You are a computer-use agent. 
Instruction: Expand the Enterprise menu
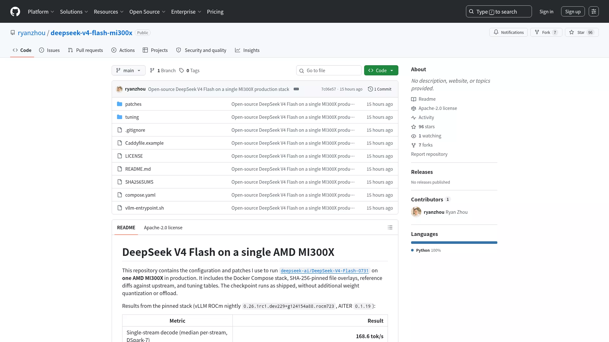186,12
